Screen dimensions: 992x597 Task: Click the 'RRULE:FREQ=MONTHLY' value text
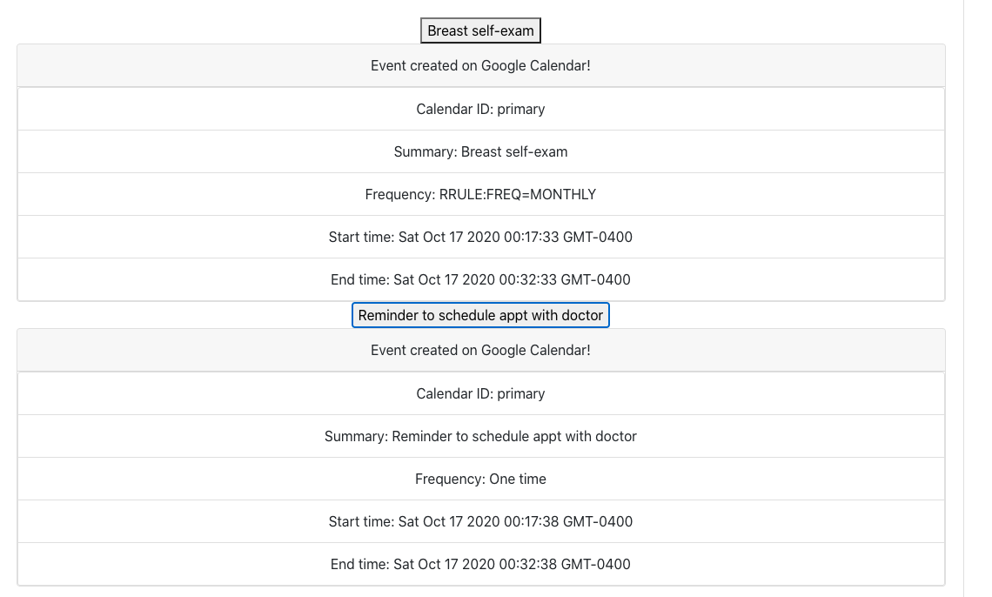click(518, 194)
